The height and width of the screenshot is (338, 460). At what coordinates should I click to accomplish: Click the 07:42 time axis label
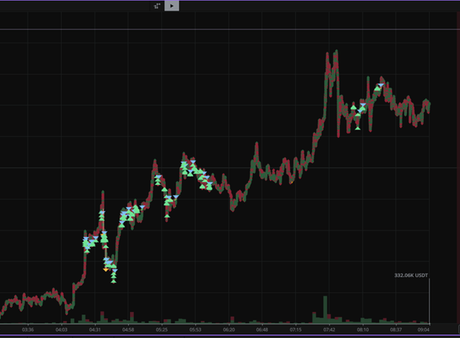point(330,330)
